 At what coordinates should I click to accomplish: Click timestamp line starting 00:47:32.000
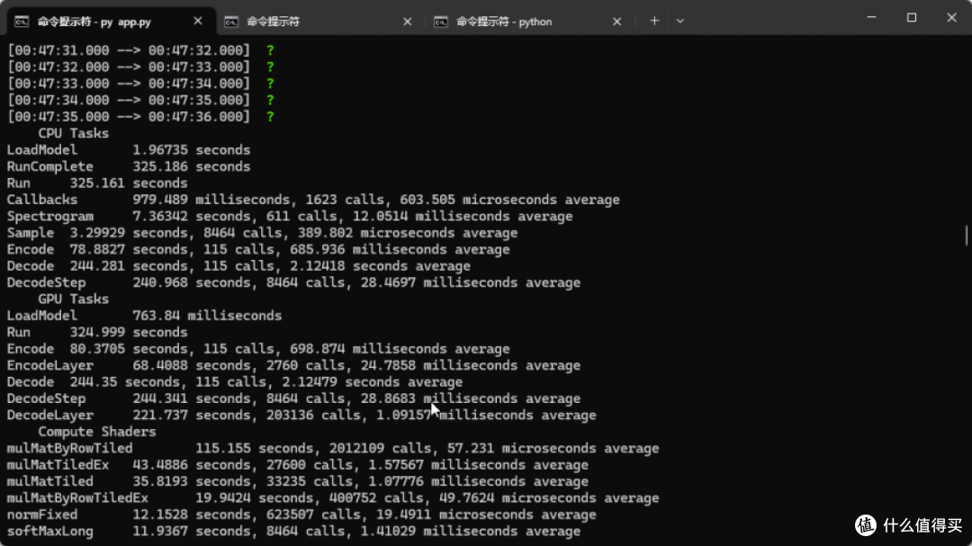tap(140, 67)
